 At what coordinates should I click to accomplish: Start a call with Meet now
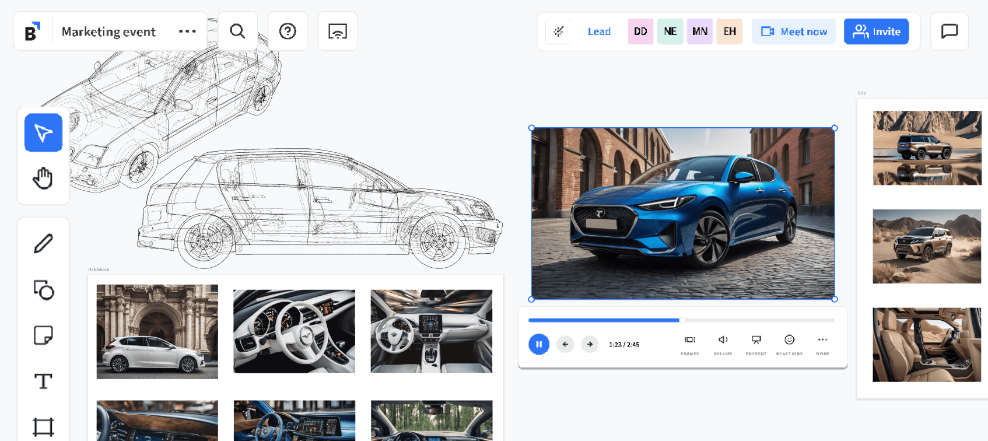794,32
